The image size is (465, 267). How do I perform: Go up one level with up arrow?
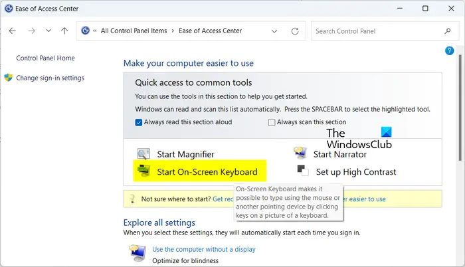tap(64, 31)
